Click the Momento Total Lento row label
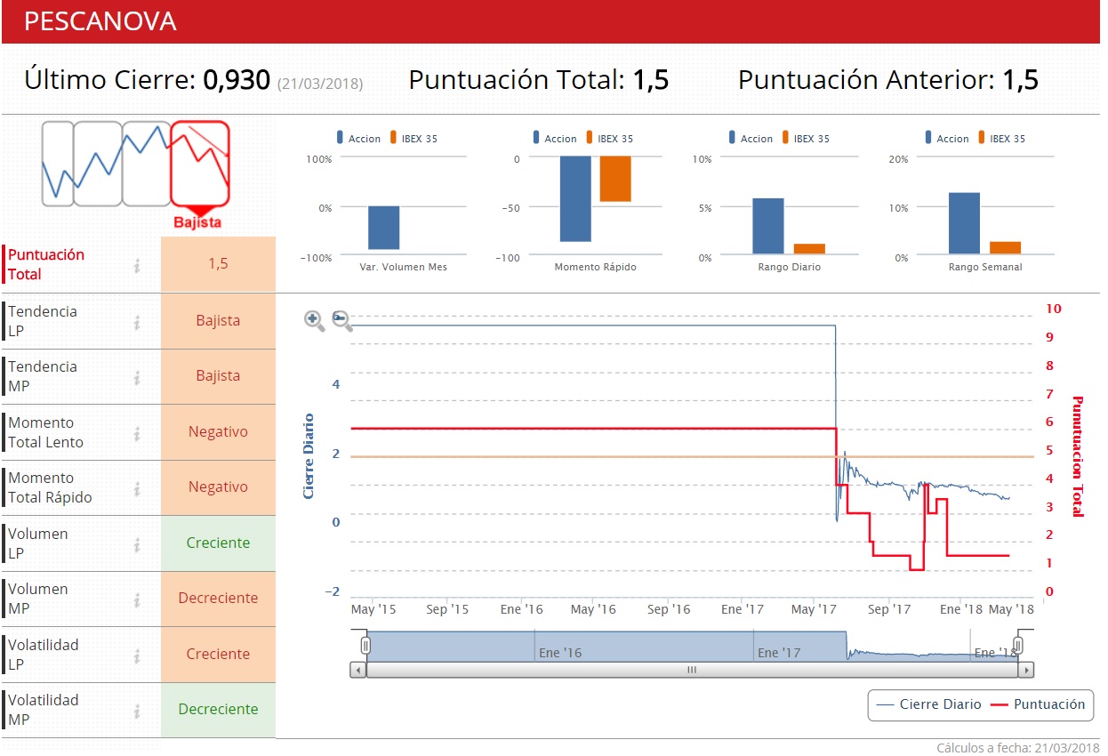Viewport: 1108px width, 756px height. click(46, 432)
